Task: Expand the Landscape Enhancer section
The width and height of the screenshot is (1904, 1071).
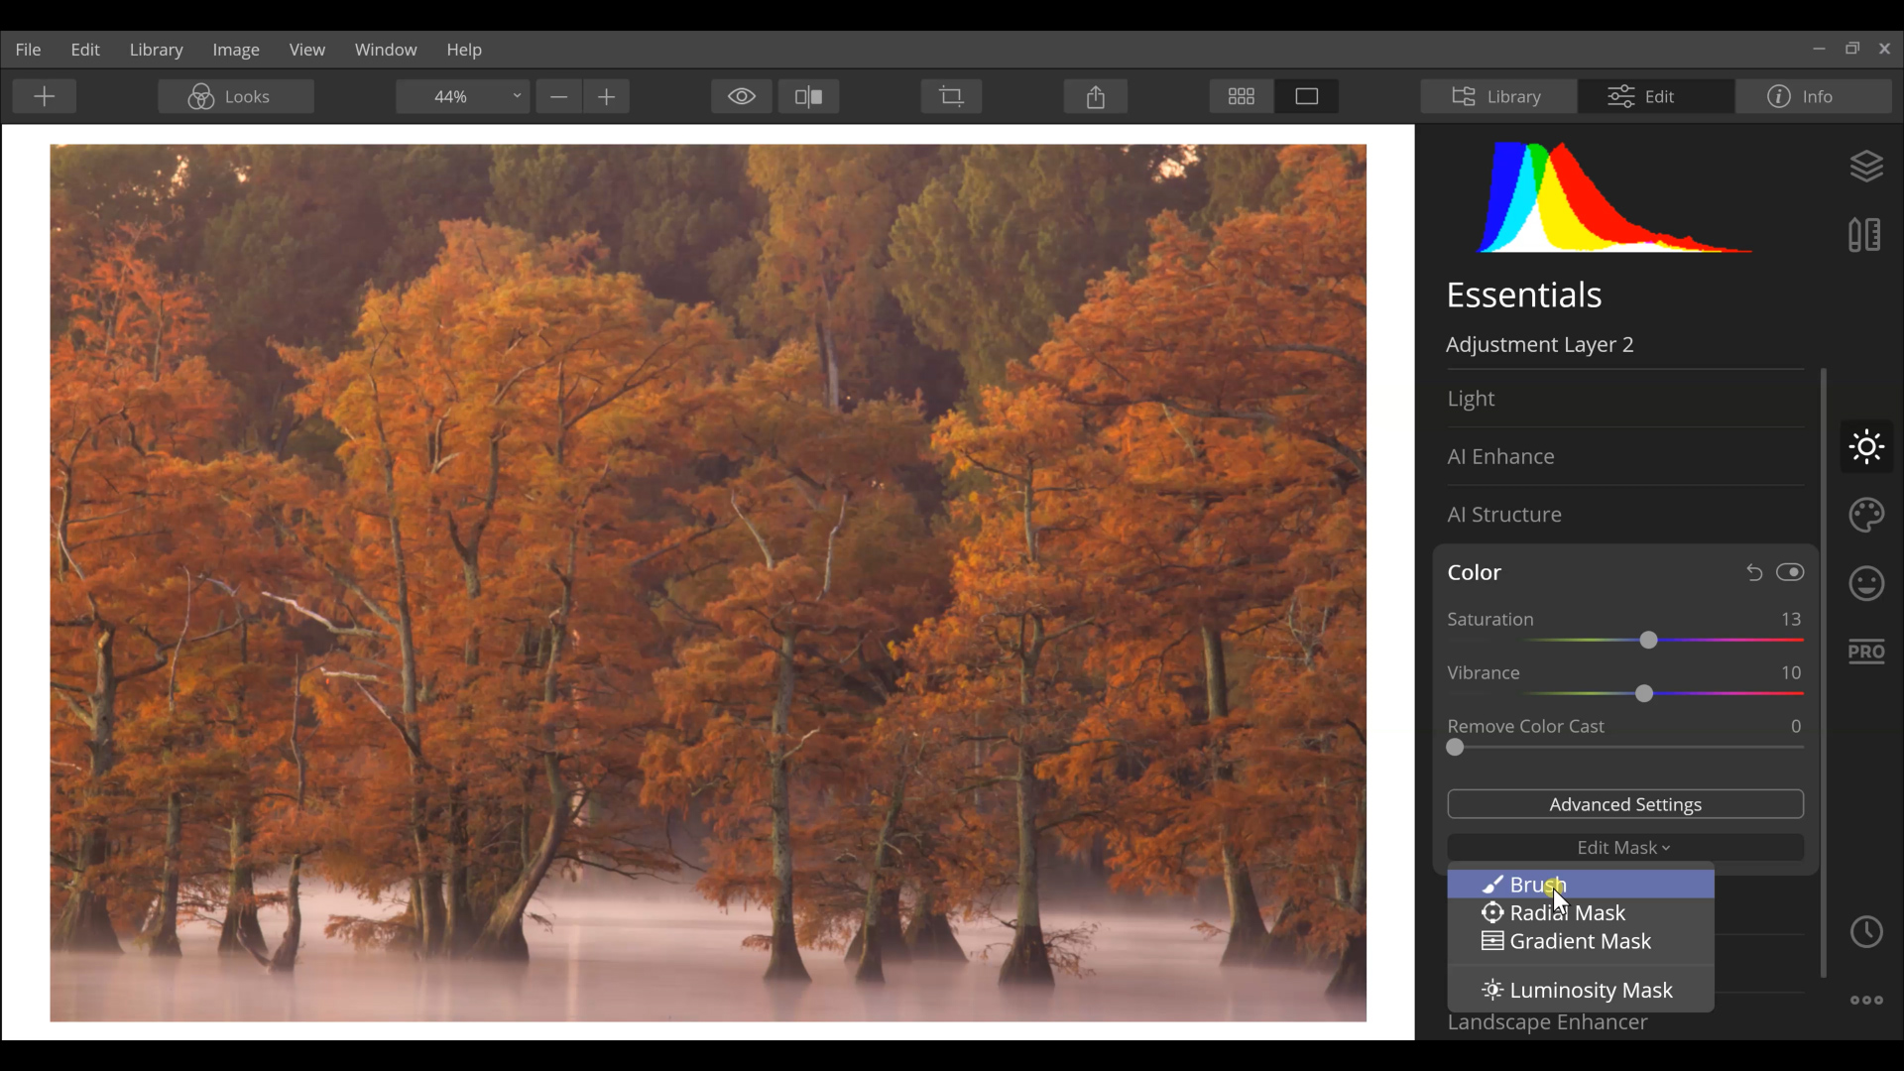Action: [1547, 1023]
